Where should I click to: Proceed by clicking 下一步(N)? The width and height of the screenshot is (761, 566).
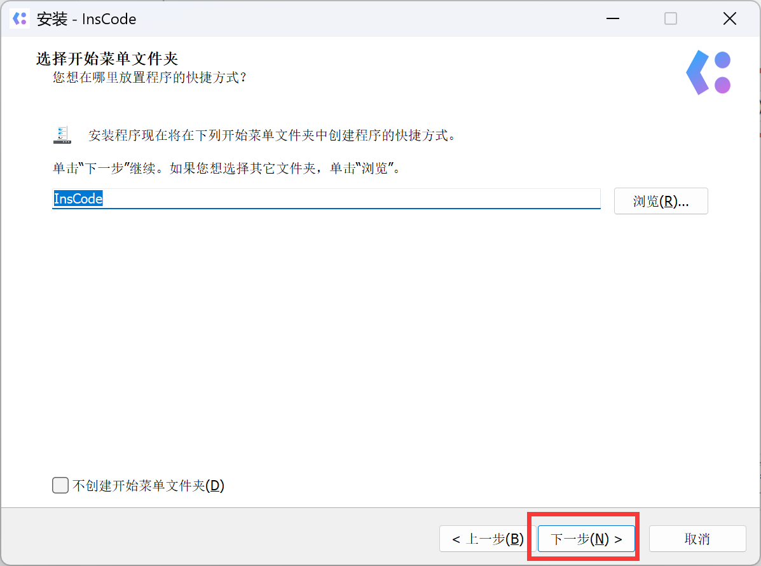tap(584, 539)
